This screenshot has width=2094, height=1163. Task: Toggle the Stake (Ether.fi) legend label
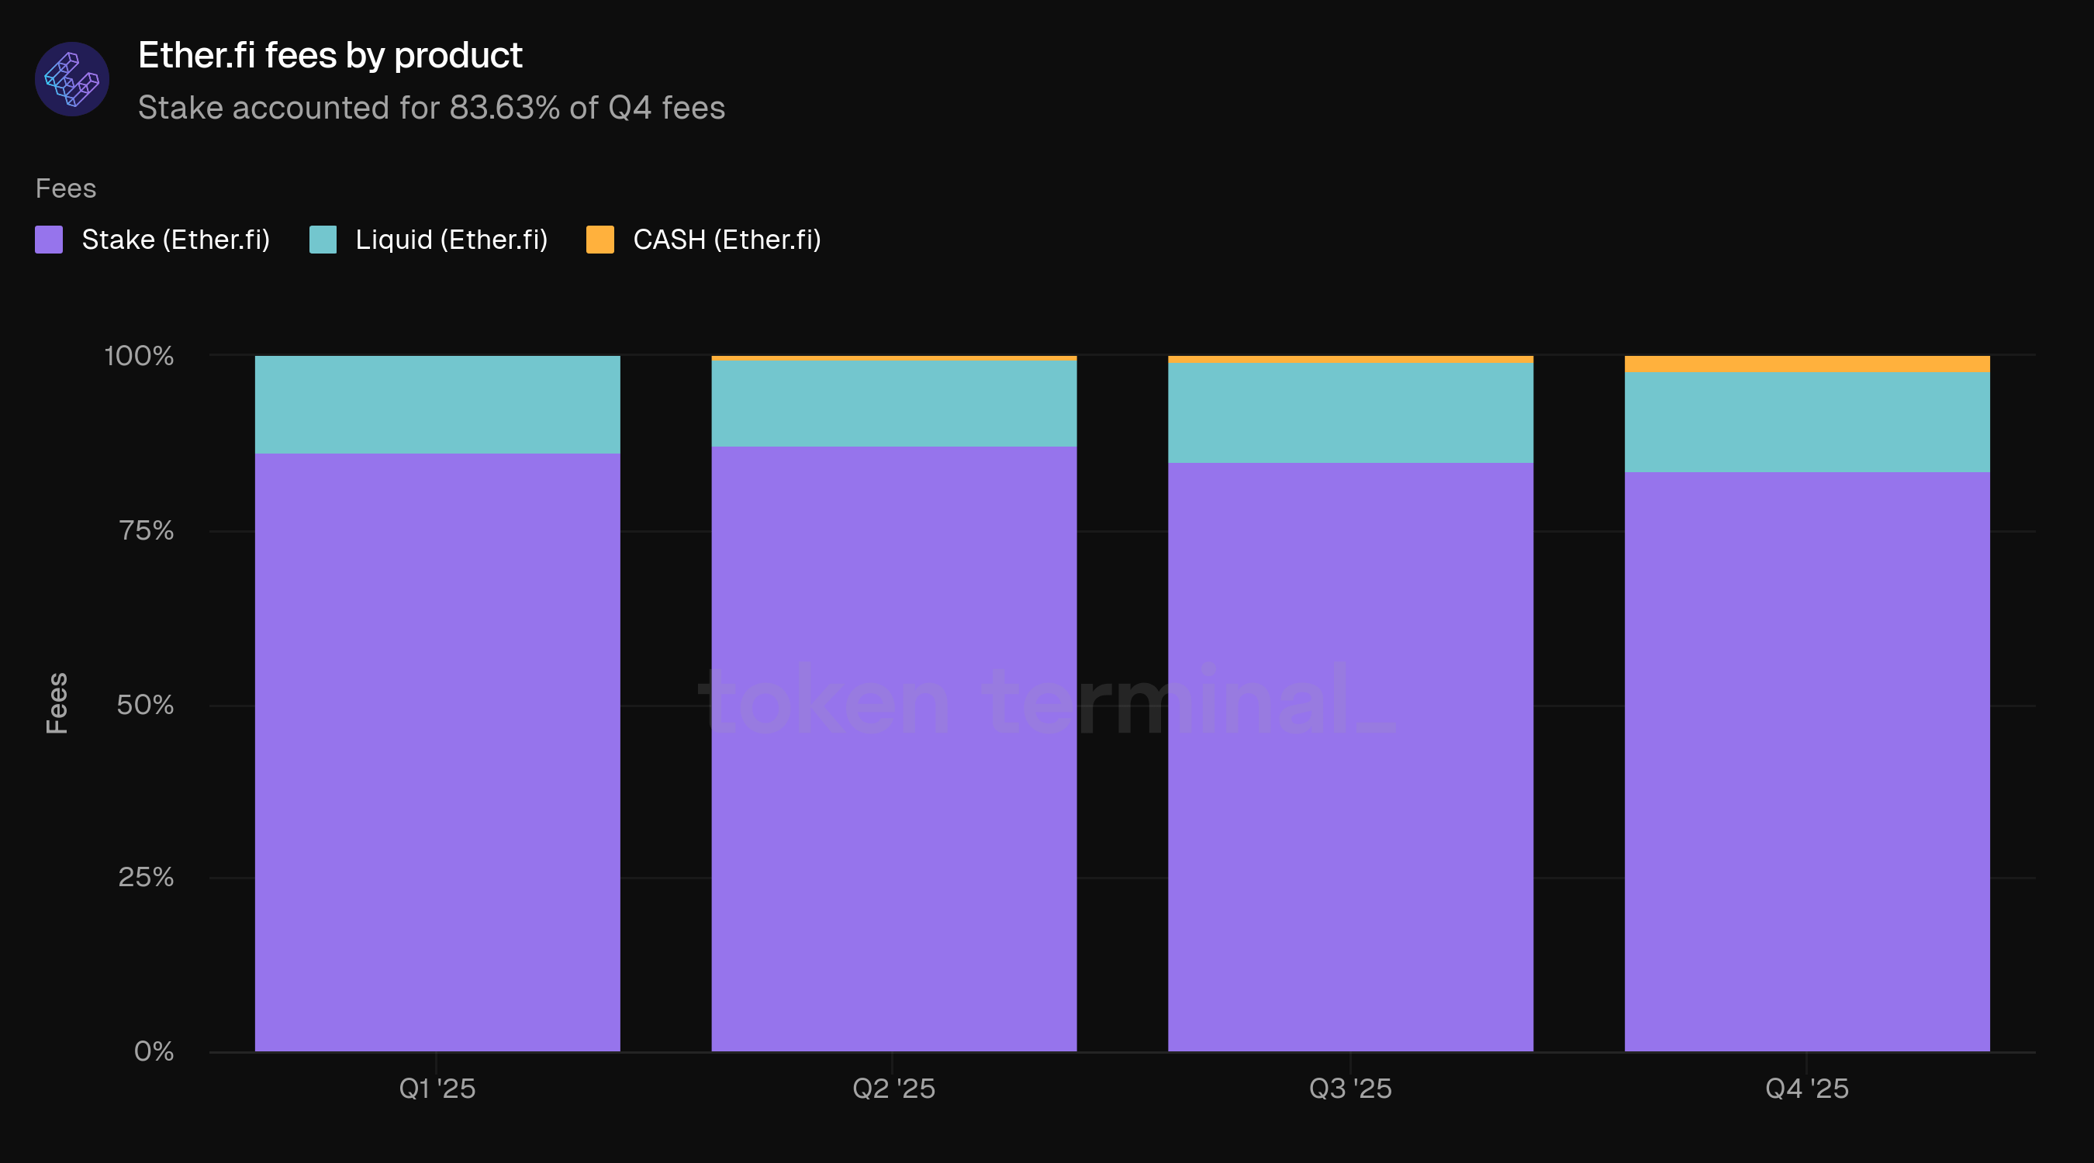point(175,240)
